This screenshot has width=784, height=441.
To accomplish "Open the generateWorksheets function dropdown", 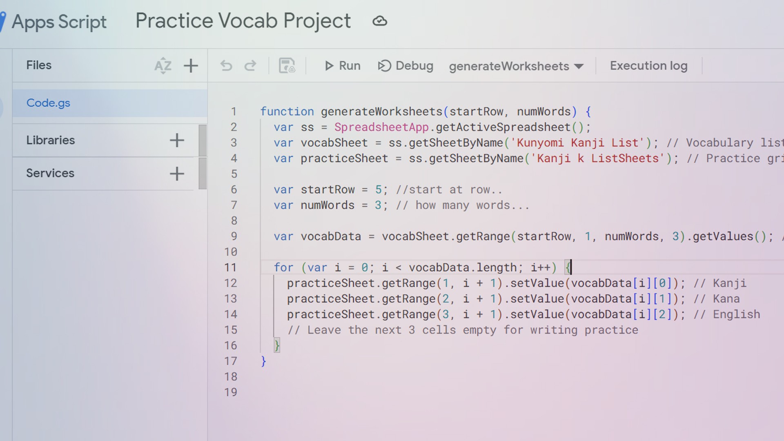I will click(x=516, y=66).
